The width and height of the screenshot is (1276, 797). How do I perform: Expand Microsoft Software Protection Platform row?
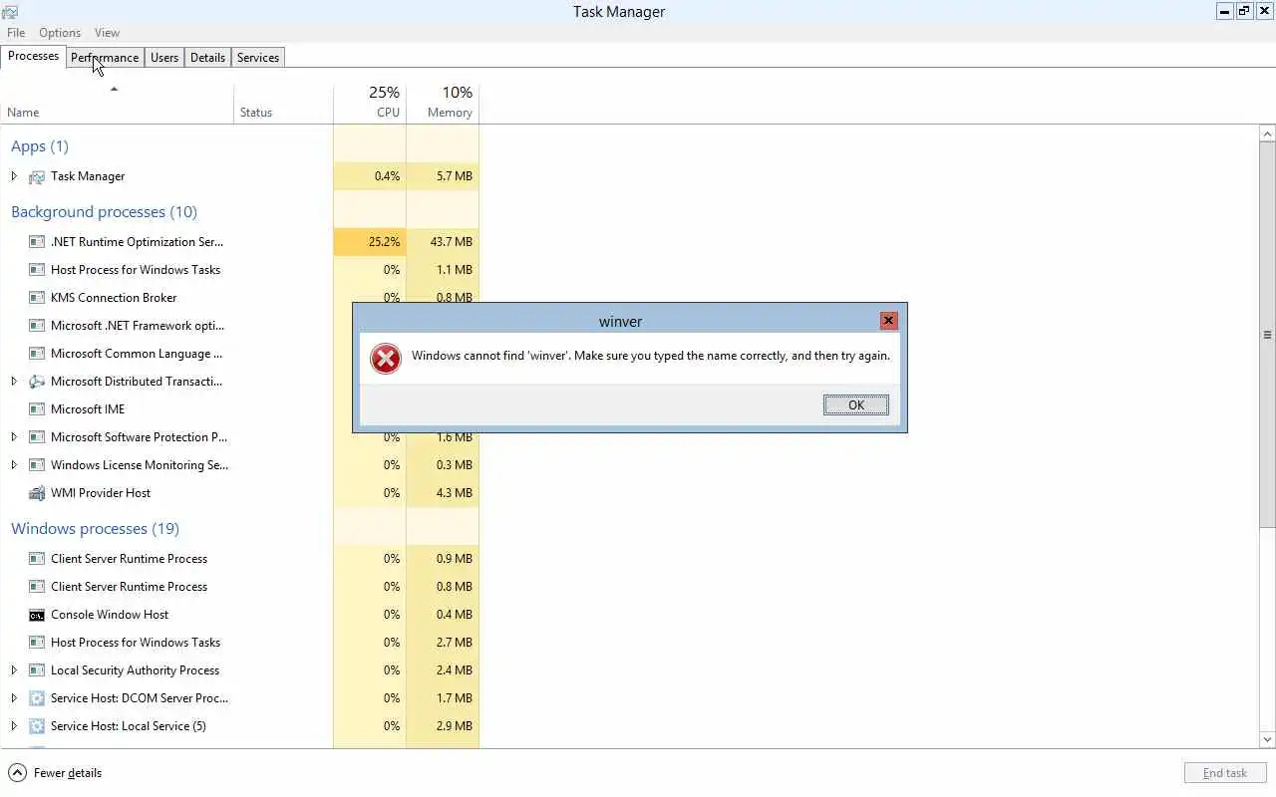tap(14, 437)
